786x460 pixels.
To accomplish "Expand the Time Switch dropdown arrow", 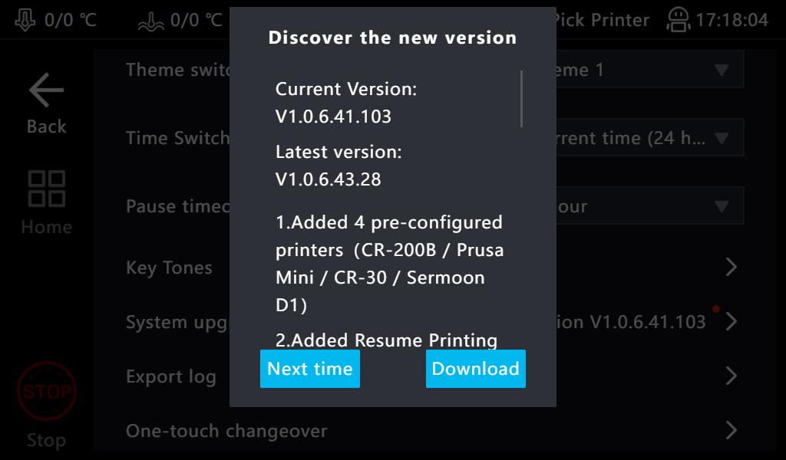I will point(721,139).
